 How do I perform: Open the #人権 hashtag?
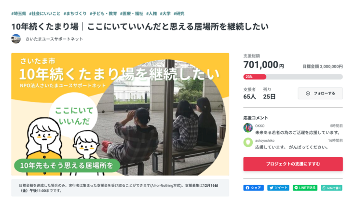pos(151,14)
